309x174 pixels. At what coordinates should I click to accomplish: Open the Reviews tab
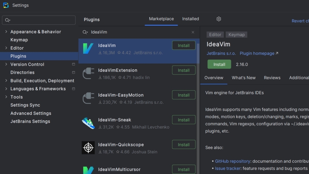272,78
